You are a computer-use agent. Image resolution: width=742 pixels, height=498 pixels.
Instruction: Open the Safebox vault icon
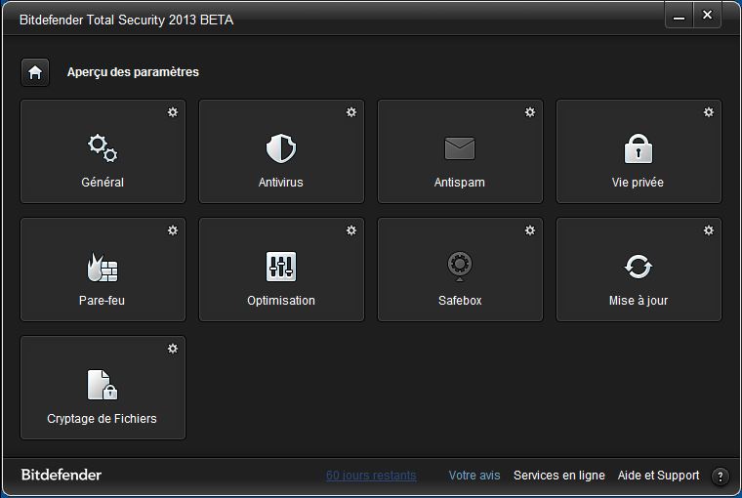pos(460,266)
